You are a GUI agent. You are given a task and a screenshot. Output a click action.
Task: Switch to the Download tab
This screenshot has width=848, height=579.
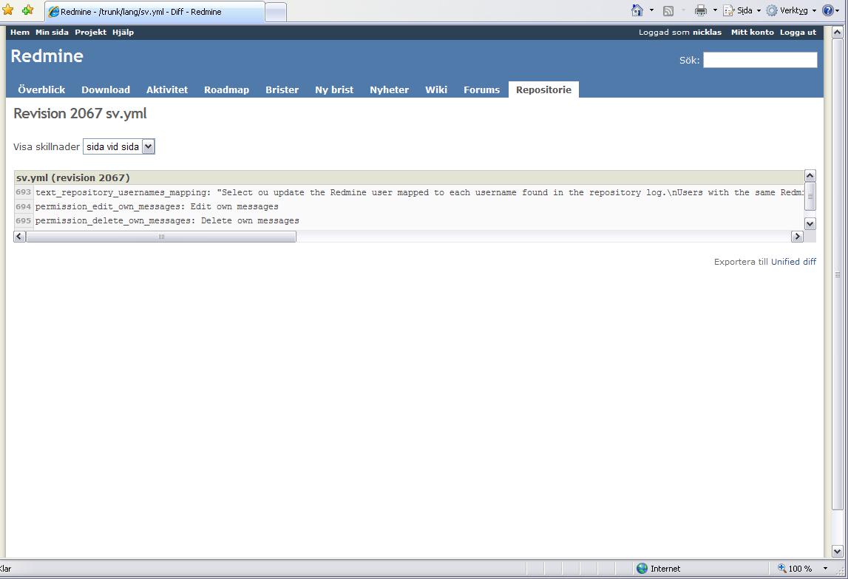pyautogui.click(x=106, y=89)
